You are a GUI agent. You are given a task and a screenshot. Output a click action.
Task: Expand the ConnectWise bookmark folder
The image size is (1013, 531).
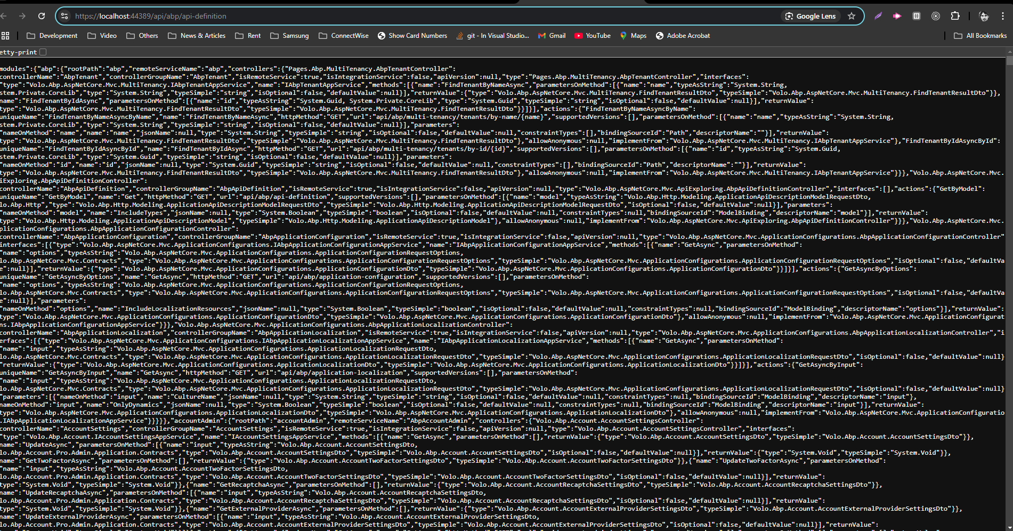point(344,36)
